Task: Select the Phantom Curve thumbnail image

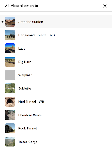Action: [10, 115]
